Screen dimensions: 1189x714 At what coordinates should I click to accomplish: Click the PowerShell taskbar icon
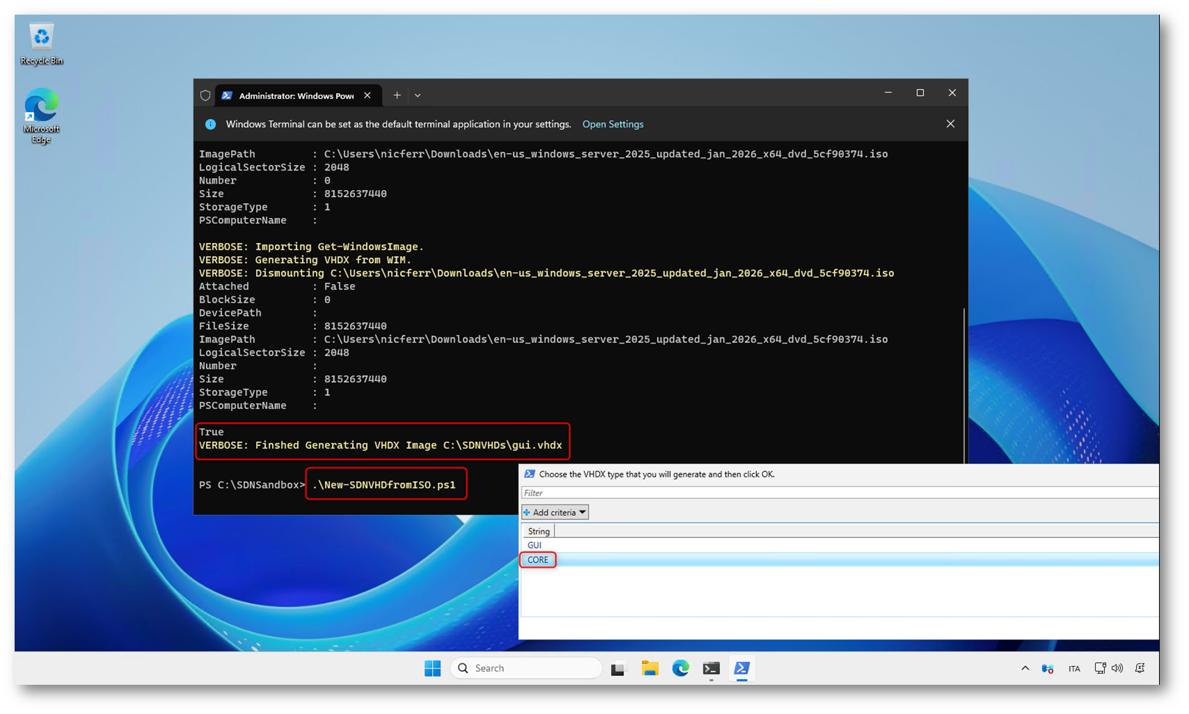(x=742, y=668)
